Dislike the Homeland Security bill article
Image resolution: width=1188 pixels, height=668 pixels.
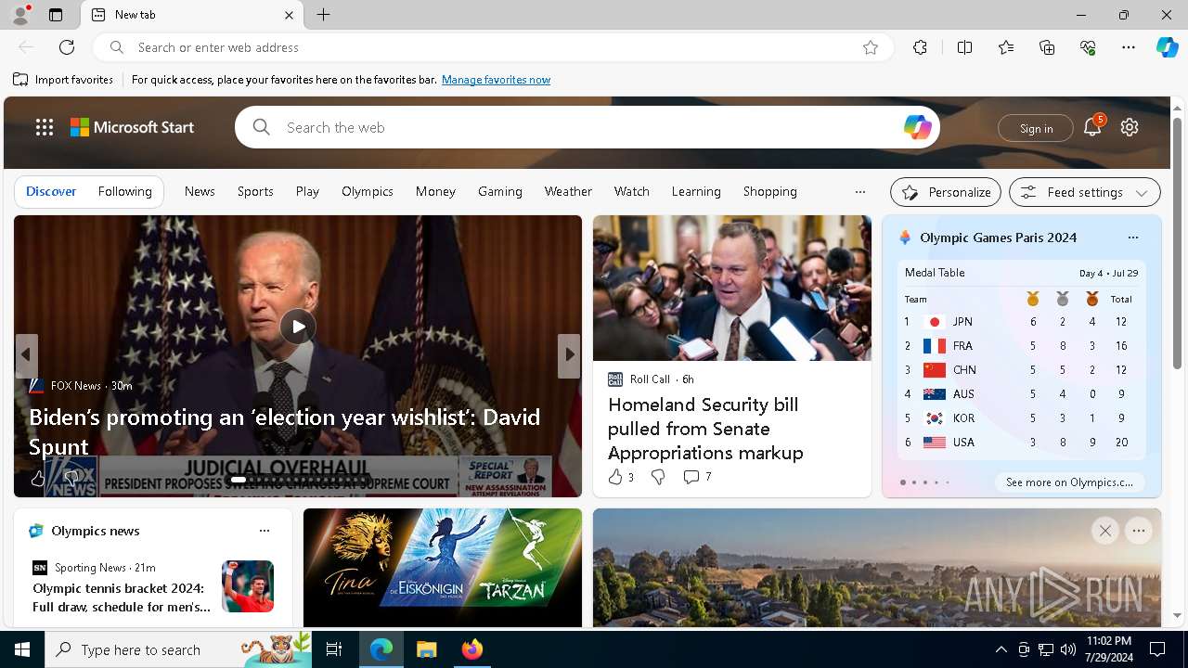pos(658,477)
